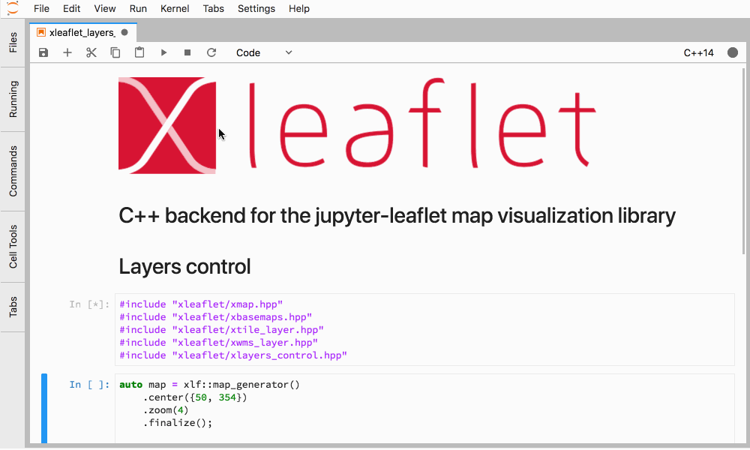Viewport: 750px width, 450px height.
Task: Click into the map_generator code cell
Action: point(424,408)
